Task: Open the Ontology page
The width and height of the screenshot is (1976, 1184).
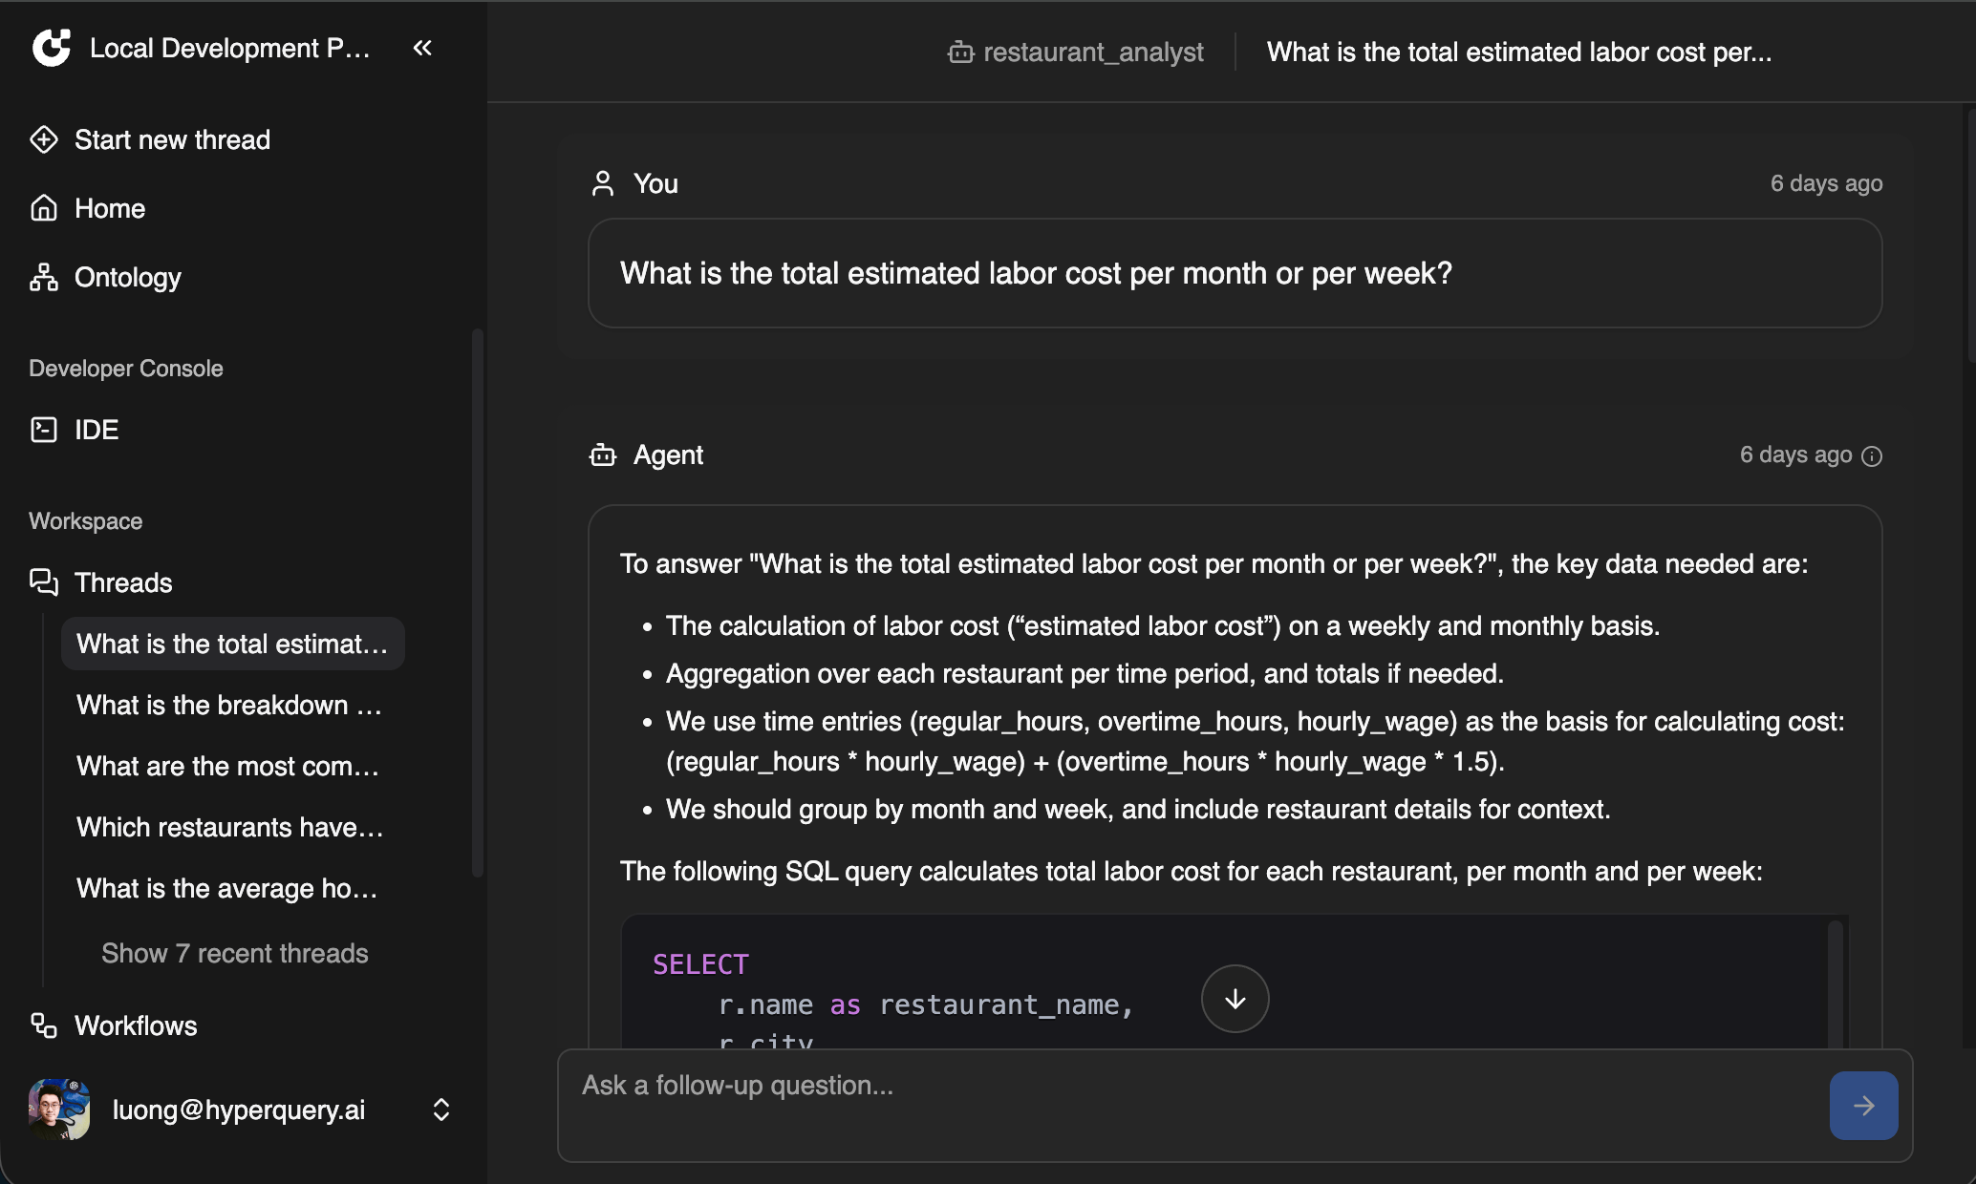Action: click(127, 277)
